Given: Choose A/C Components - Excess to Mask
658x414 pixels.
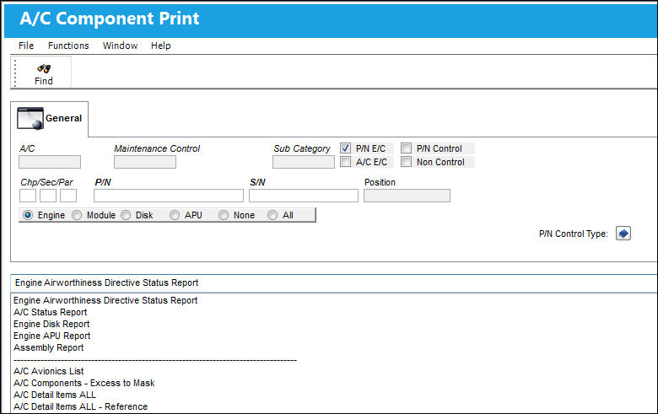Looking at the screenshot, I should (x=84, y=383).
